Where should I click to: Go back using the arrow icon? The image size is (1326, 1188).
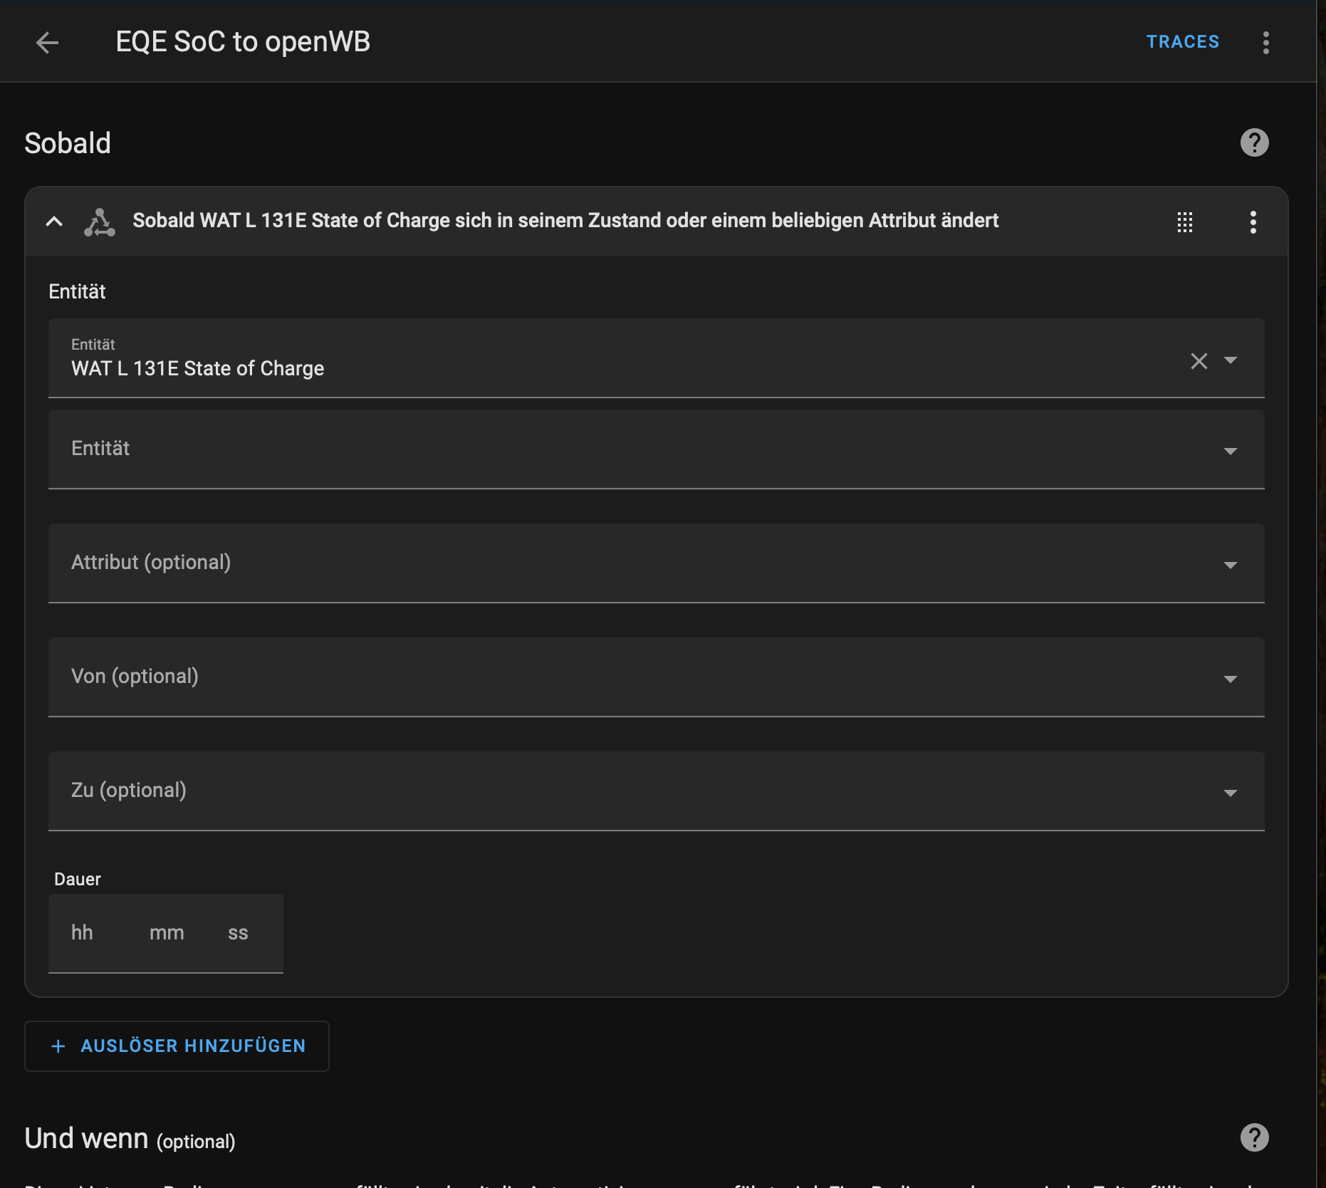47,43
